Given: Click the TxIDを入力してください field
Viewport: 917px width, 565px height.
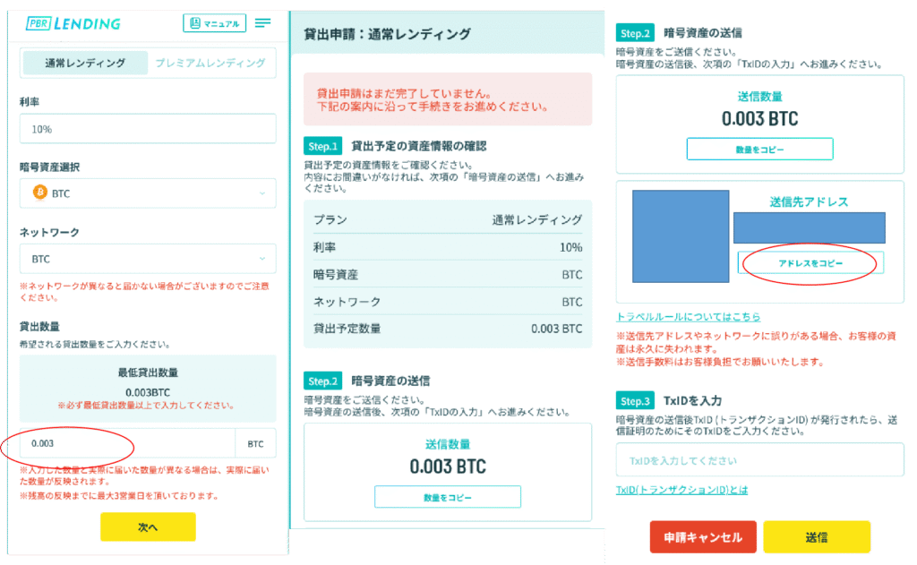Looking at the screenshot, I should pyautogui.click(x=759, y=460).
